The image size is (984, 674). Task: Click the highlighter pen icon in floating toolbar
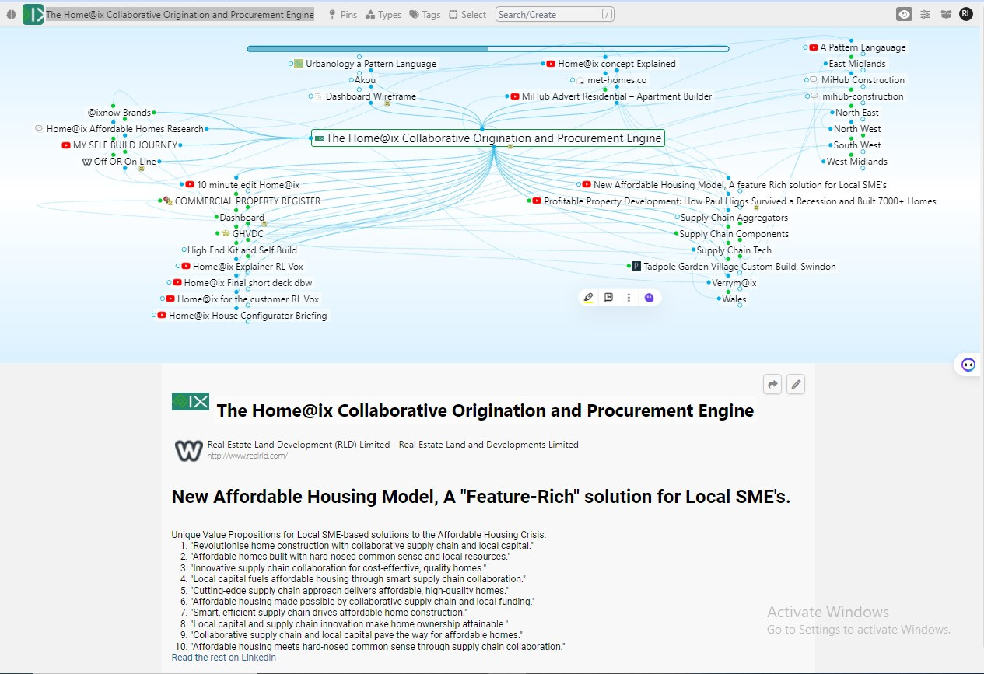click(588, 297)
